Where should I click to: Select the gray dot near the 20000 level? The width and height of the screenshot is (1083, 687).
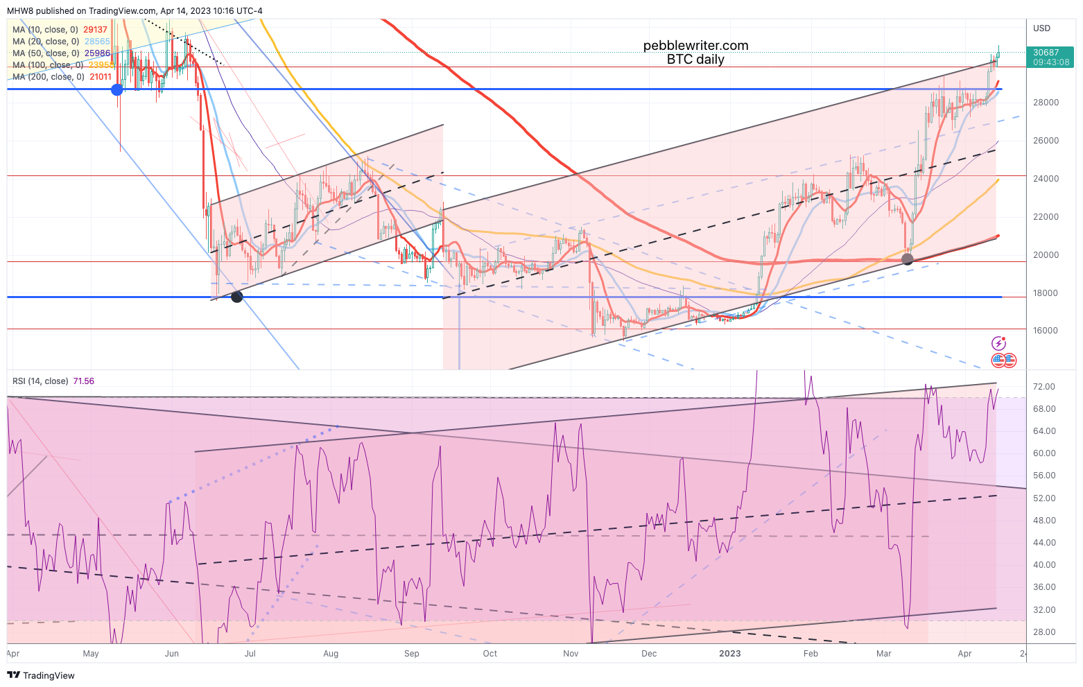click(x=908, y=259)
